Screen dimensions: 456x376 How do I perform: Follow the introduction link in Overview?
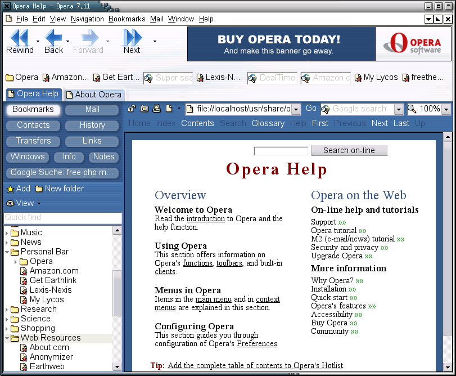click(205, 218)
